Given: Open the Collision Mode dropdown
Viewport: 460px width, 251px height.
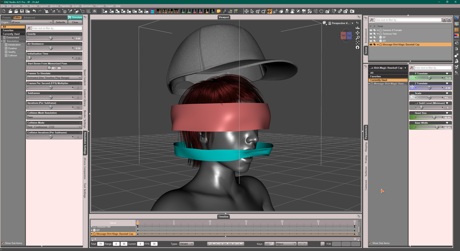Looking at the screenshot, I should point(54,127).
